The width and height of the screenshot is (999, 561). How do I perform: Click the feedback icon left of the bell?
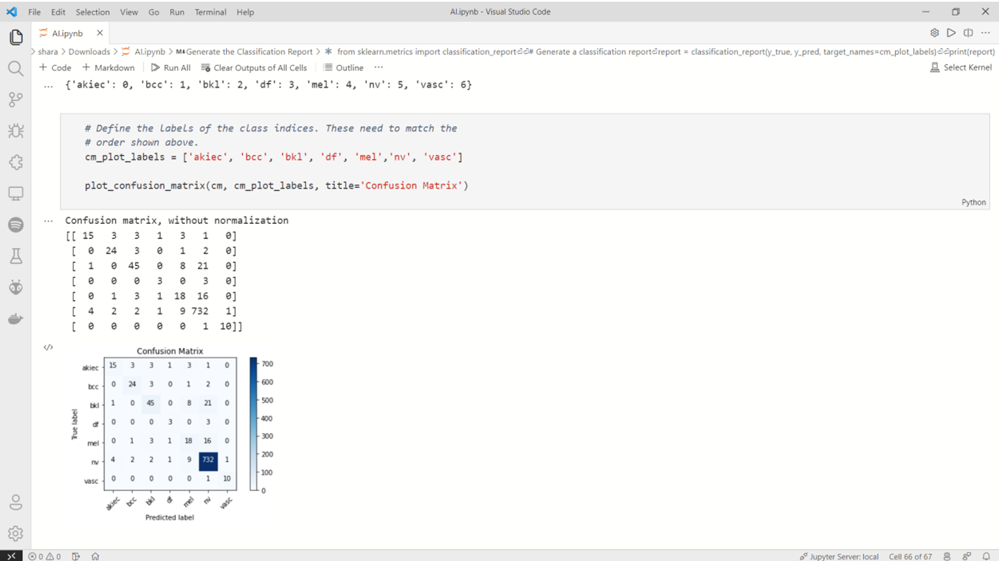[967, 556]
